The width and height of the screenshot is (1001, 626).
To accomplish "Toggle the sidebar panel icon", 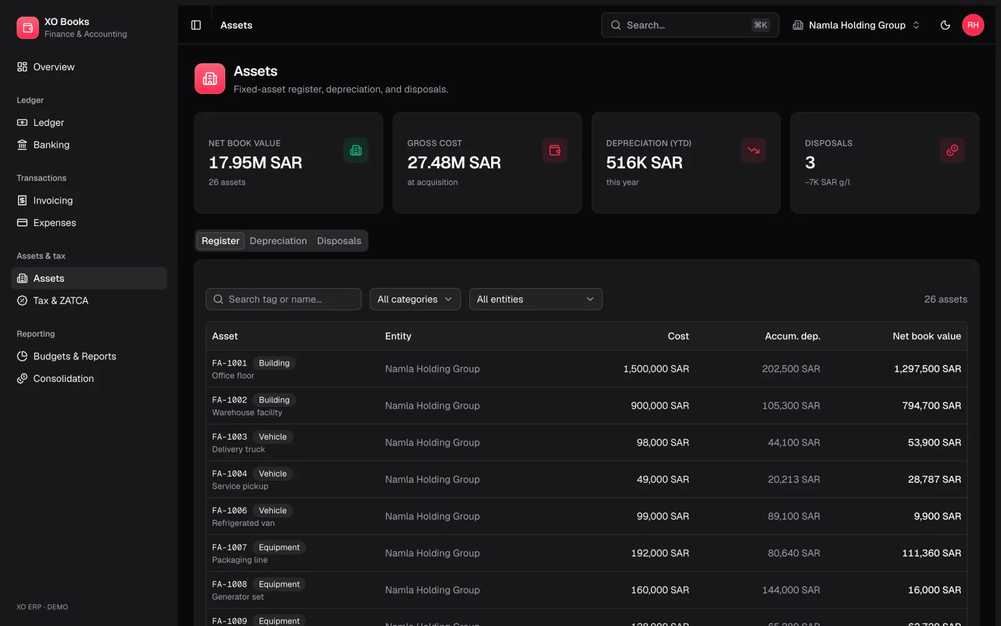I will tap(196, 25).
